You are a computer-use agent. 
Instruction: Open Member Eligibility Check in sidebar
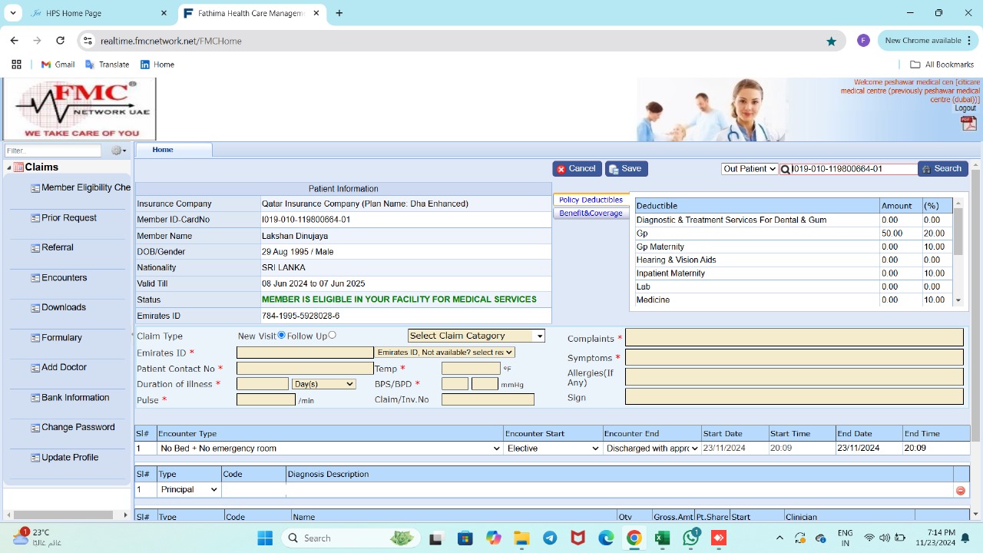pyautogui.click(x=85, y=187)
